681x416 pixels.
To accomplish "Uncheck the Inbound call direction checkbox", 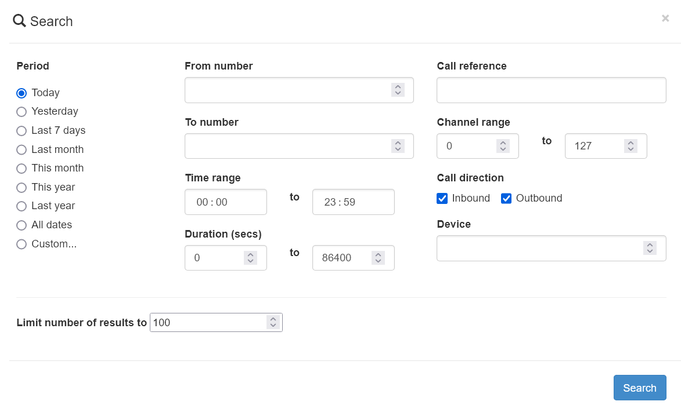I will (442, 199).
